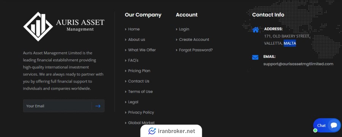The image size is (342, 137).
Task: Select the Login account link
Action: (x=184, y=29)
